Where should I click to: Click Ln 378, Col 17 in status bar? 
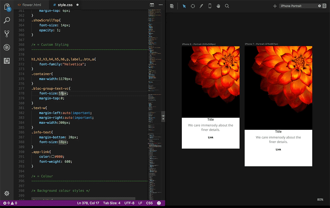tap(88, 203)
